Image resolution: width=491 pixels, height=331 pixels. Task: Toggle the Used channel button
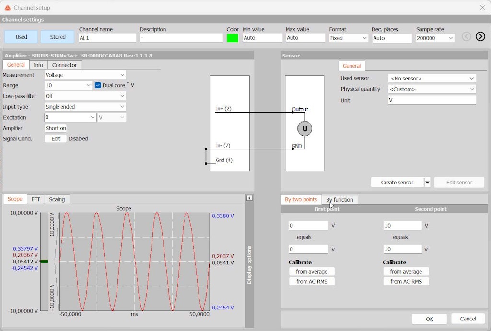click(x=21, y=37)
